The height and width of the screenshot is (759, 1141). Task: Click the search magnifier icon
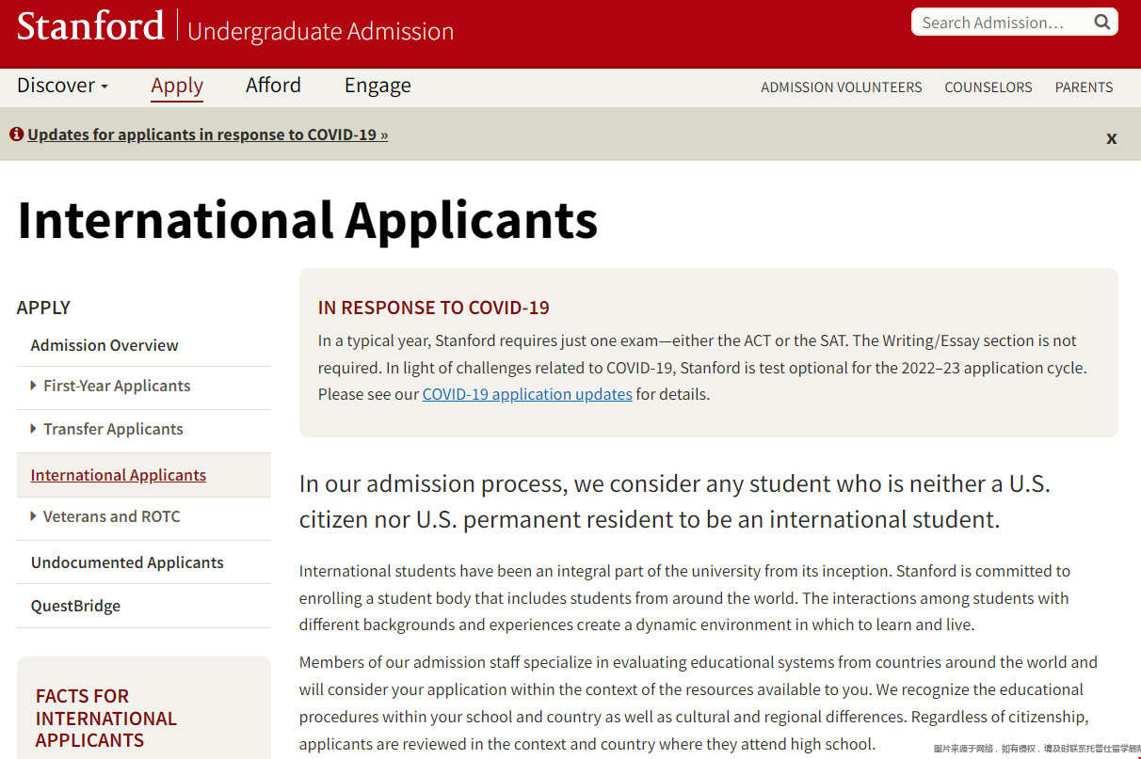[1101, 22]
